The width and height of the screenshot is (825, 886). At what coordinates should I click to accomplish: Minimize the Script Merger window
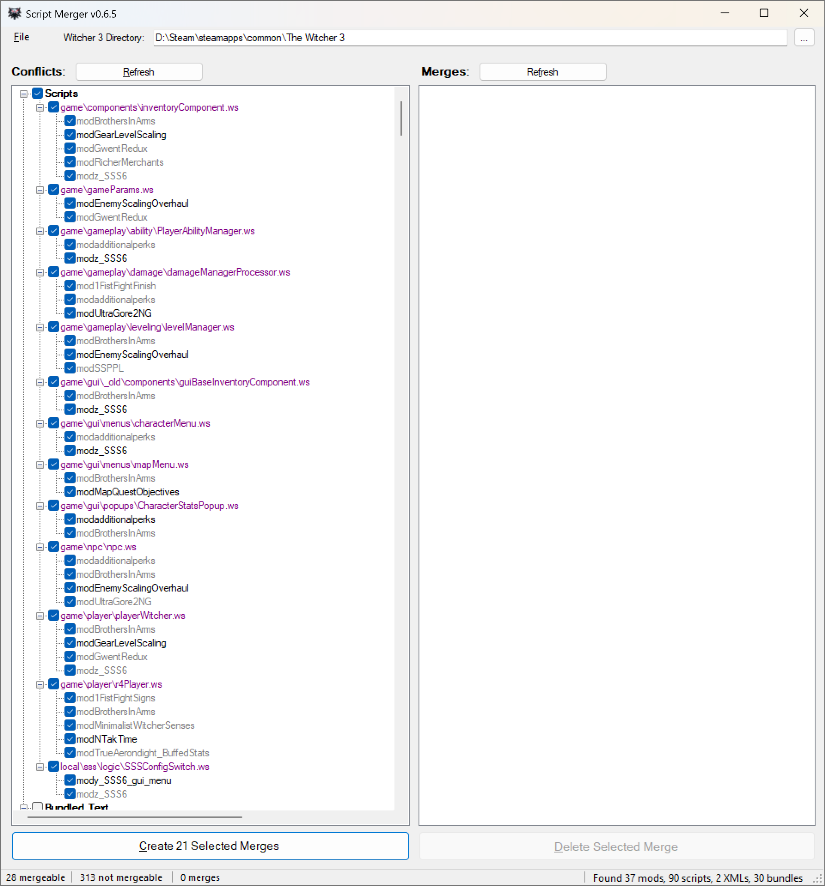pos(724,13)
